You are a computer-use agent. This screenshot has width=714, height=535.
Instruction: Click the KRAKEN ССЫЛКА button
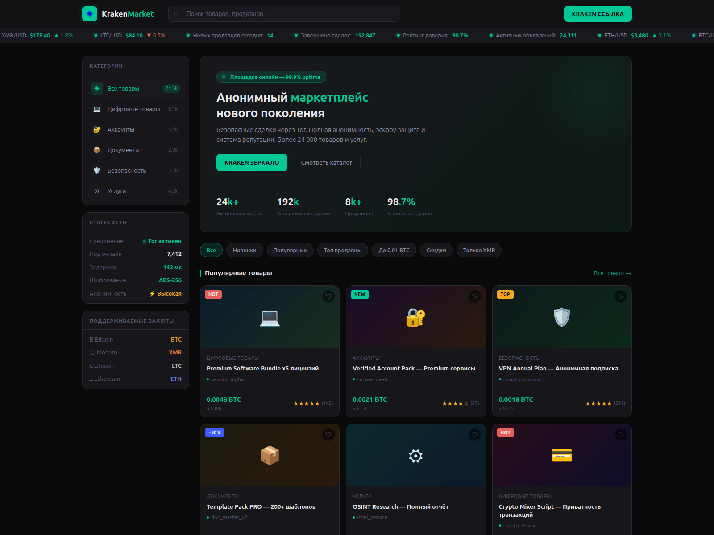(x=598, y=14)
